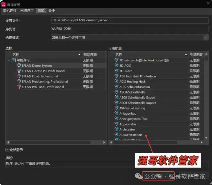The width and height of the screenshot is (212, 185).
Task: Click the Anlagenbau extension icon
Action: 116,113
